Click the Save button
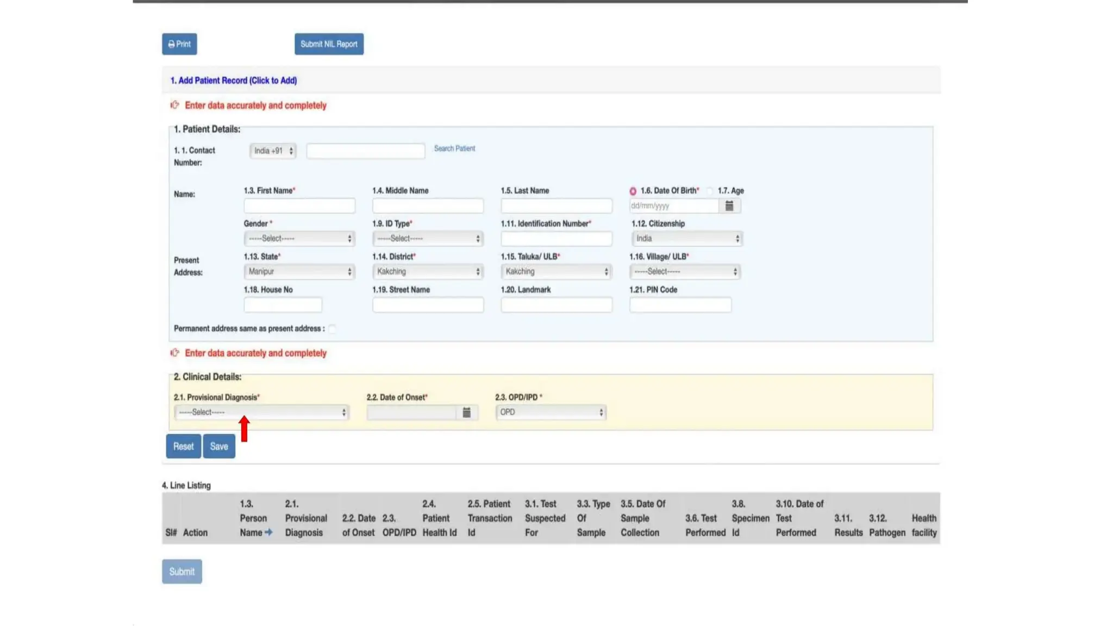 219,446
